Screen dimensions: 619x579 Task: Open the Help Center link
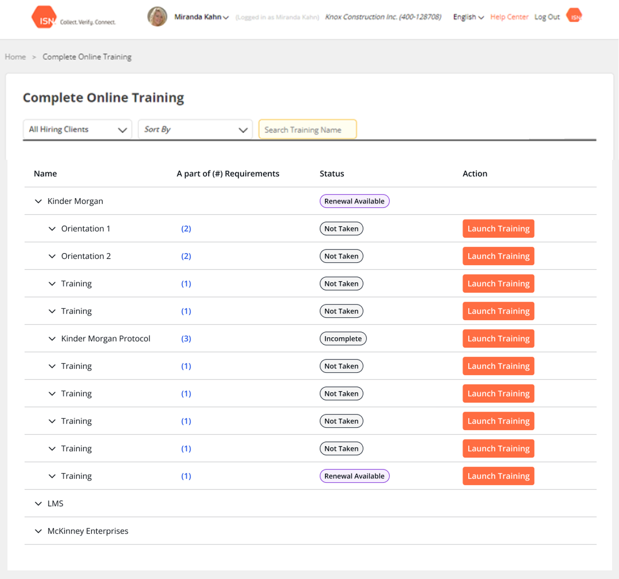click(x=510, y=17)
